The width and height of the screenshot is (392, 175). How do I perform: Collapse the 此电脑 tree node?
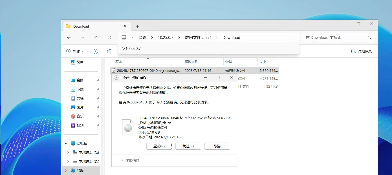click(x=66, y=143)
